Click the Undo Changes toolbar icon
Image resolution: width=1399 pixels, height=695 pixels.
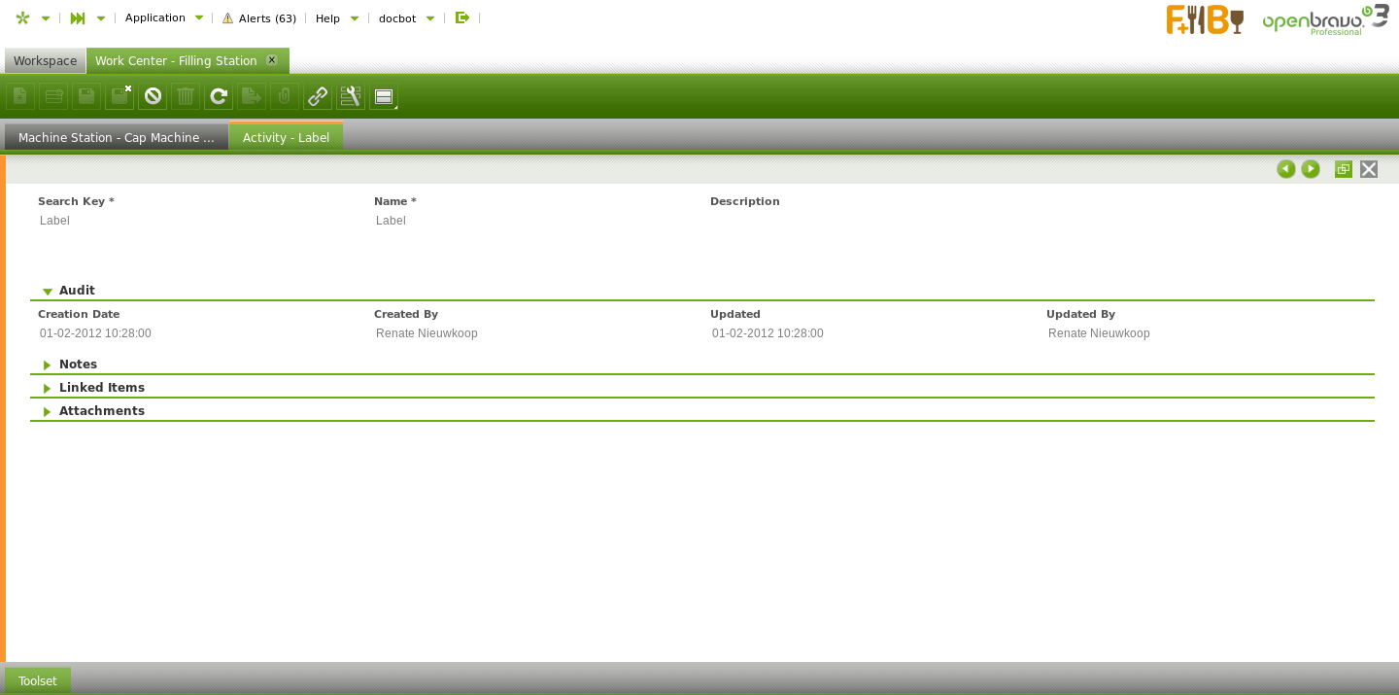click(153, 96)
